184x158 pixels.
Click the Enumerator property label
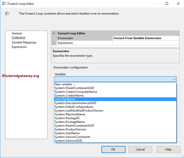click(x=65, y=38)
